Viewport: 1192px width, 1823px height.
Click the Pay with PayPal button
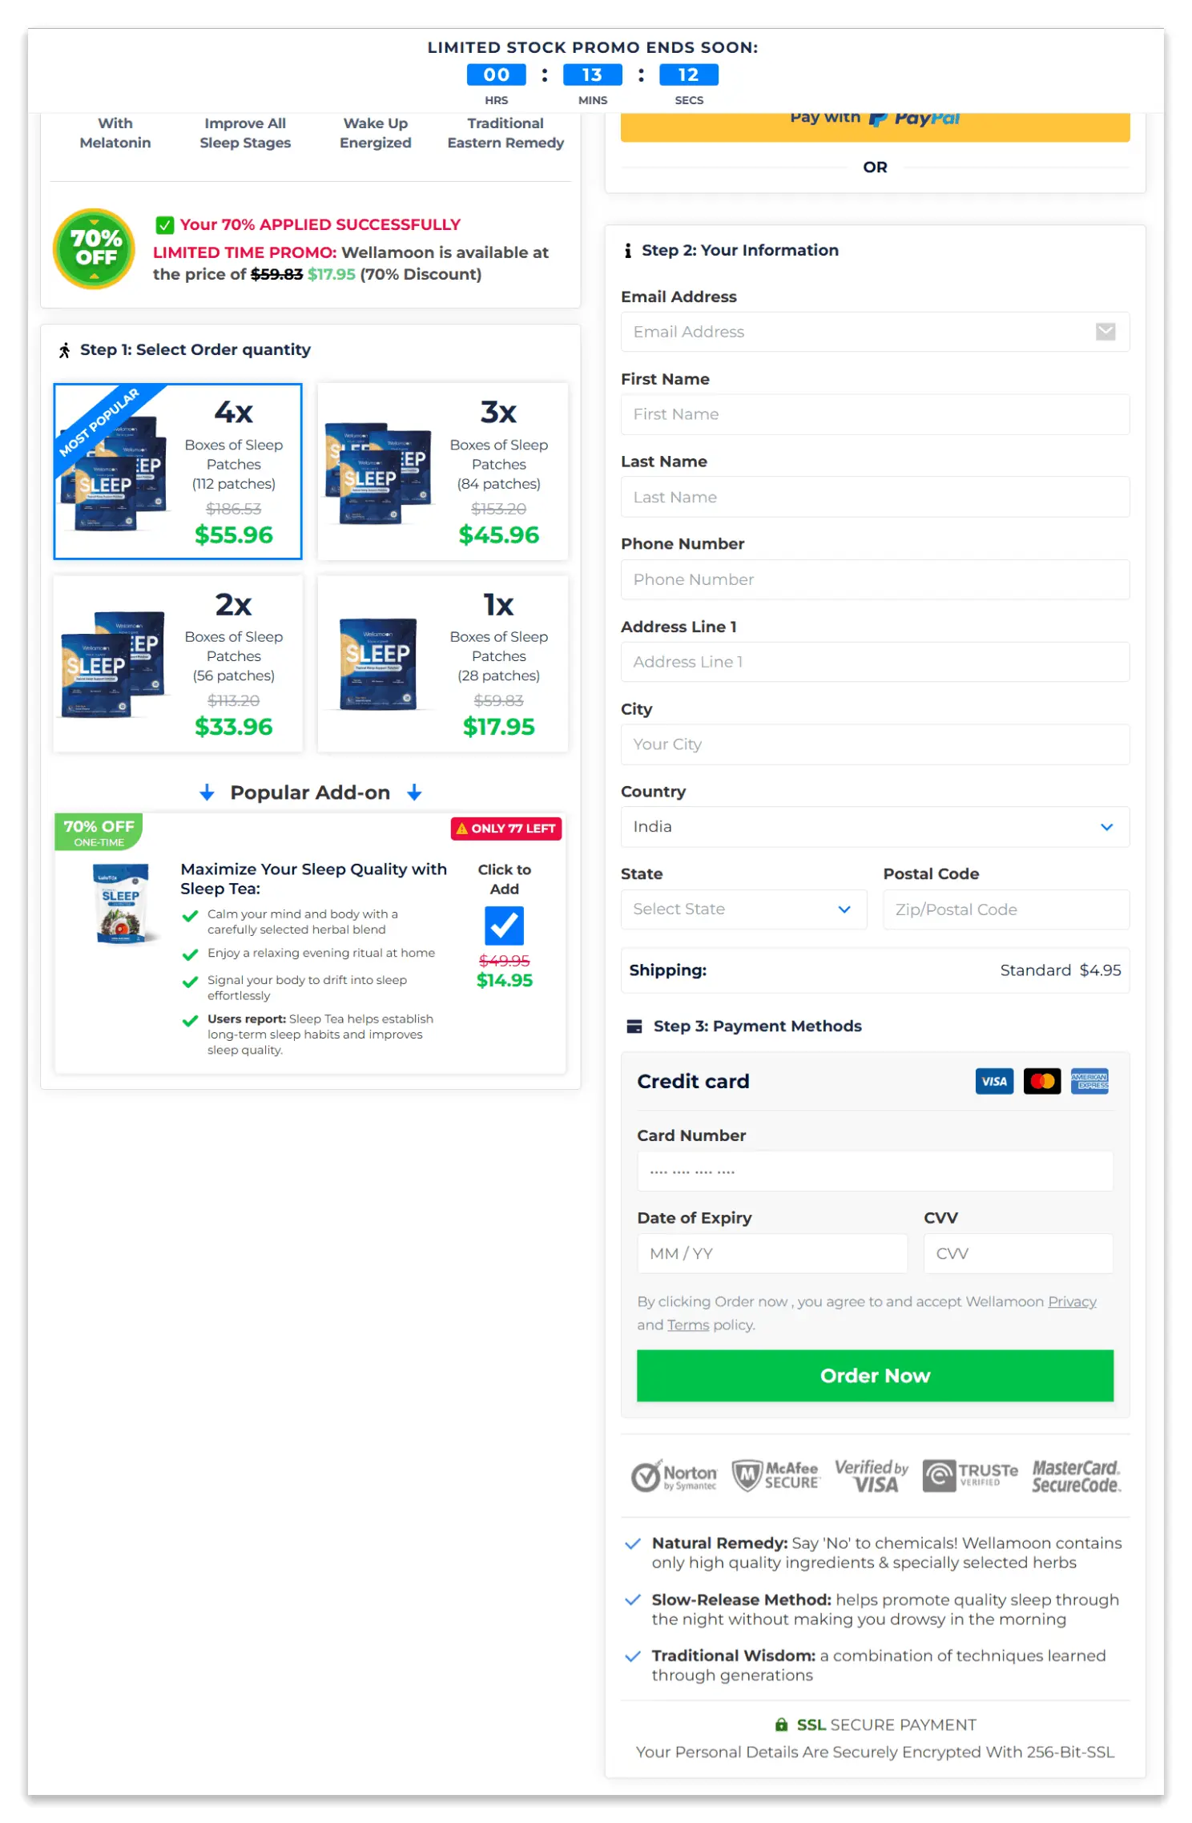[875, 127]
